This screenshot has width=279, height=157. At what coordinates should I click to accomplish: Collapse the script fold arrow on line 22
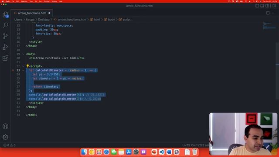pyautogui.click(x=23, y=66)
